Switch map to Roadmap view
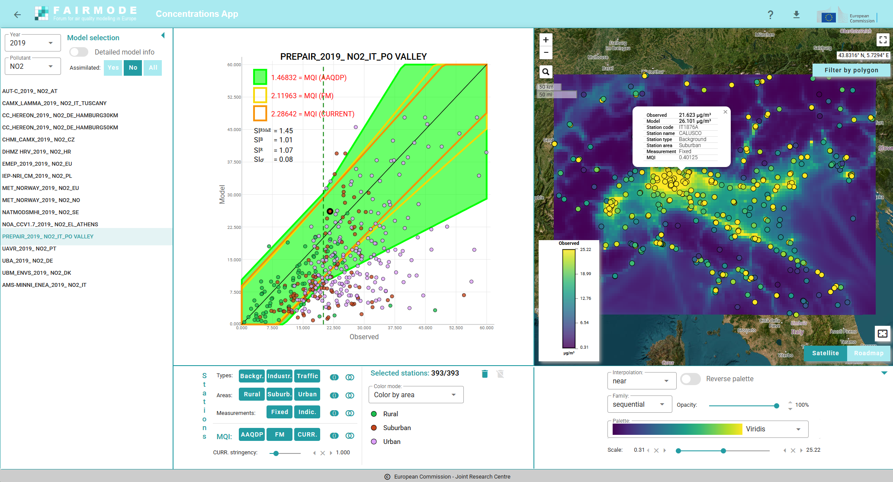The image size is (893, 482). 869,353
